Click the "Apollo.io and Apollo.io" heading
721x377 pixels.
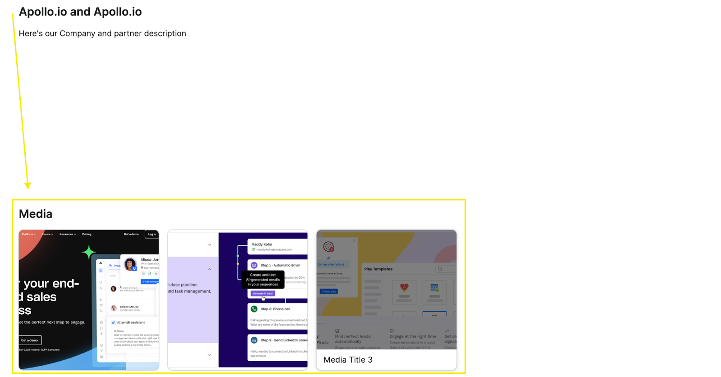tap(80, 12)
